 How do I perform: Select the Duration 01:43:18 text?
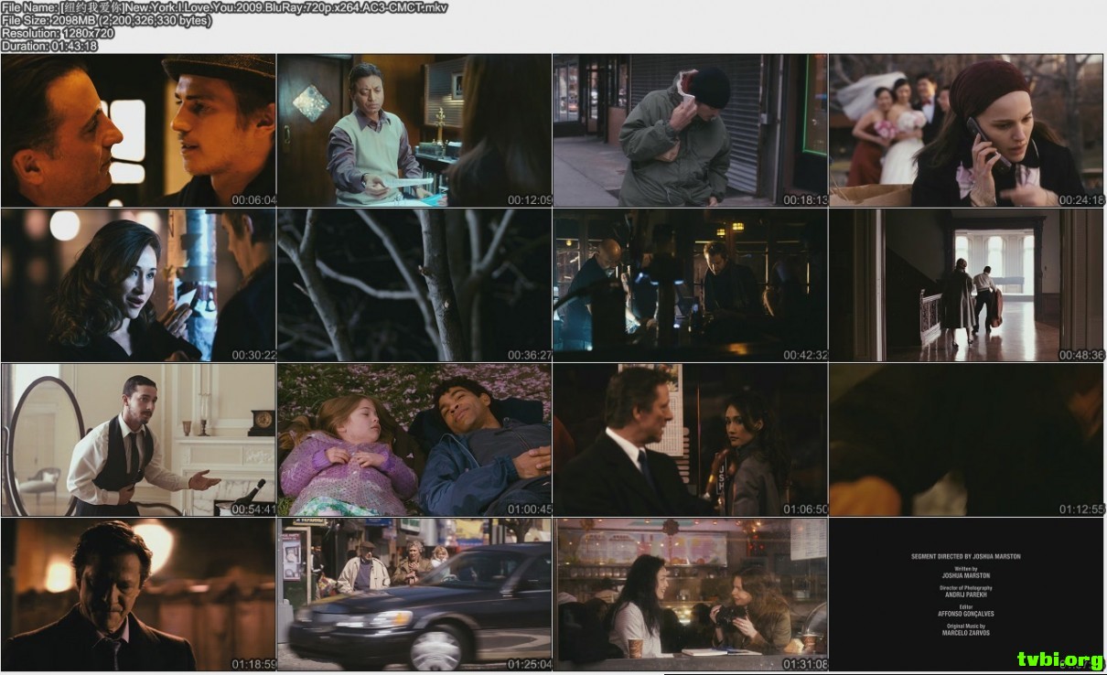49,46
